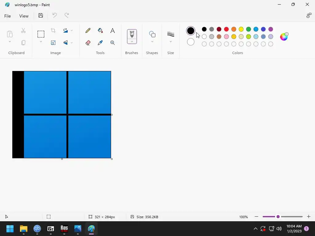Expand the Paste options chevron
Viewport: 315px width, 236px height.
pyautogui.click(x=10, y=41)
